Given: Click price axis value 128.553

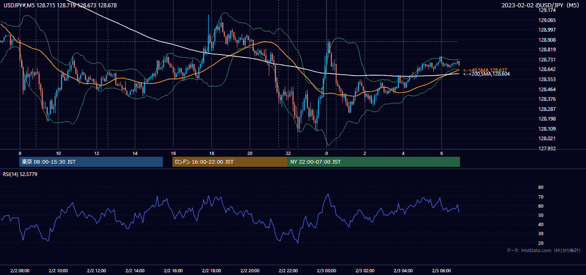Looking at the screenshot, I should click(547, 79).
